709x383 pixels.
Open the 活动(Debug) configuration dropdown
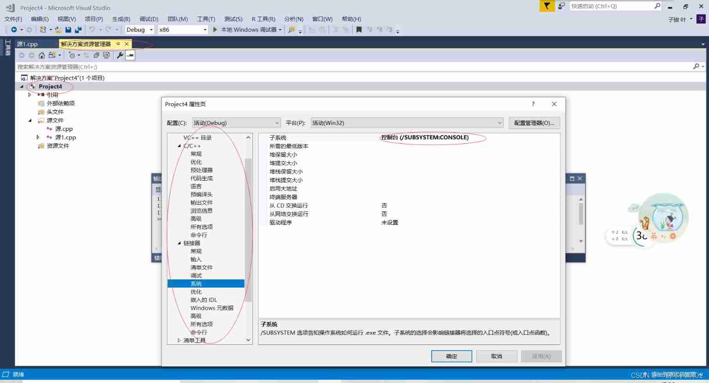276,123
